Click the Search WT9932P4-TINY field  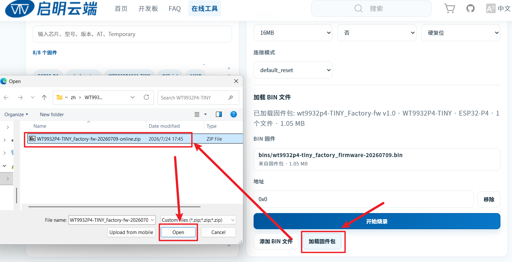[x=198, y=98]
